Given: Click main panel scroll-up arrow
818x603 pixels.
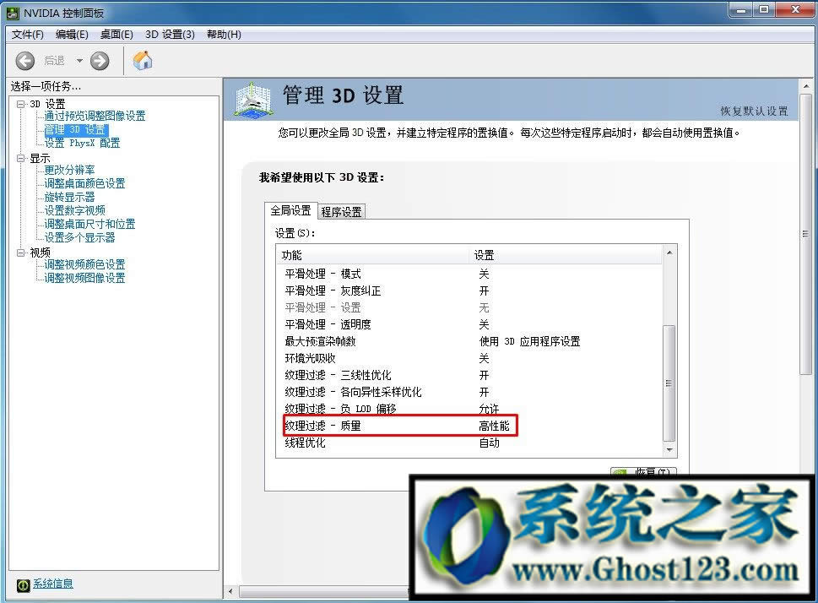Looking at the screenshot, I should [x=805, y=85].
